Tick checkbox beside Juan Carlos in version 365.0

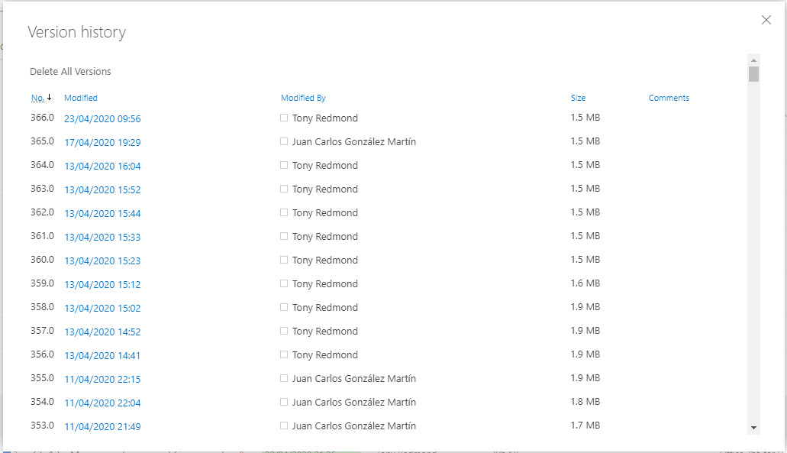pos(284,141)
